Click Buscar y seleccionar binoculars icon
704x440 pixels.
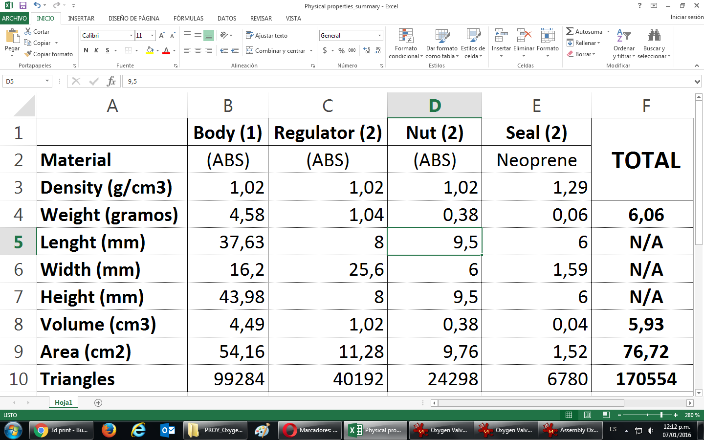[654, 36]
